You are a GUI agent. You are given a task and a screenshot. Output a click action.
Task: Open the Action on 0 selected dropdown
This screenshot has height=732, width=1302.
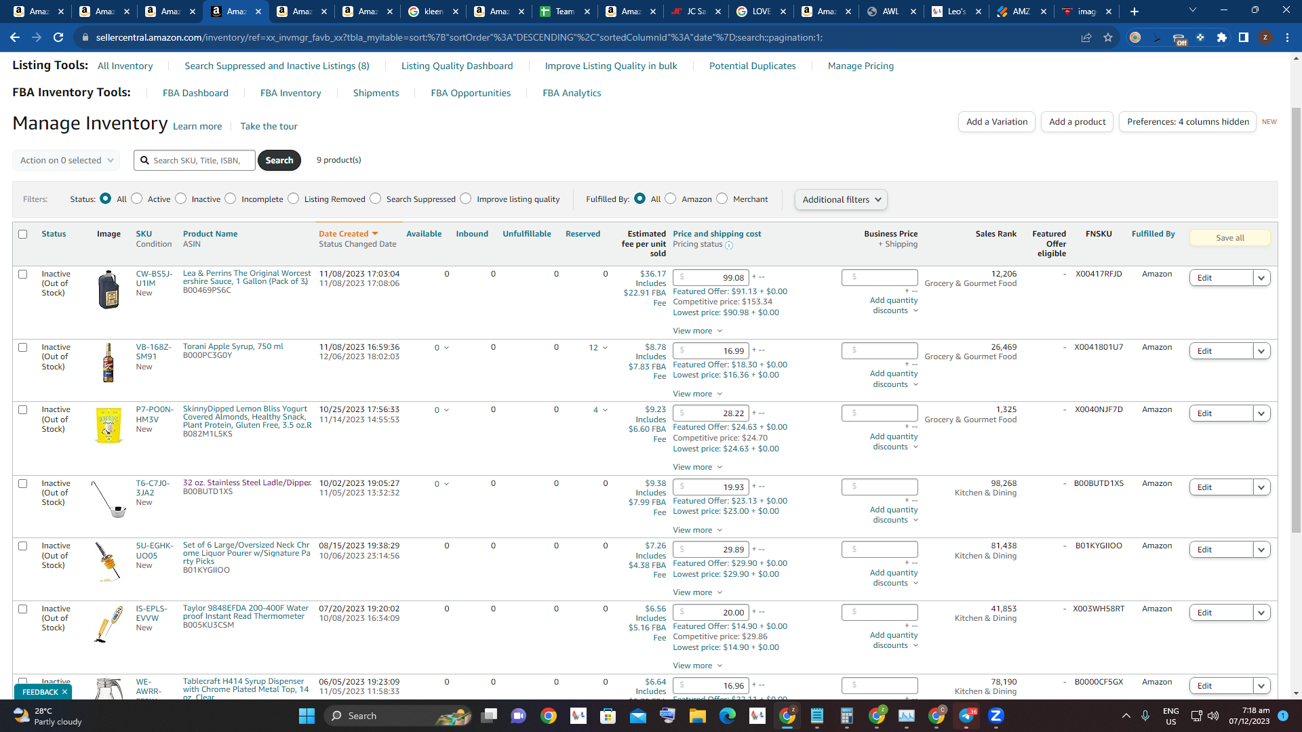point(66,161)
